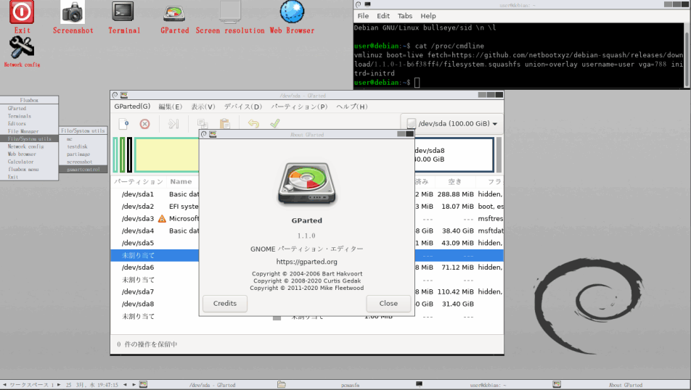This screenshot has width=691, height=390.
Task: Open the terminal Edit menu
Action: (383, 16)
